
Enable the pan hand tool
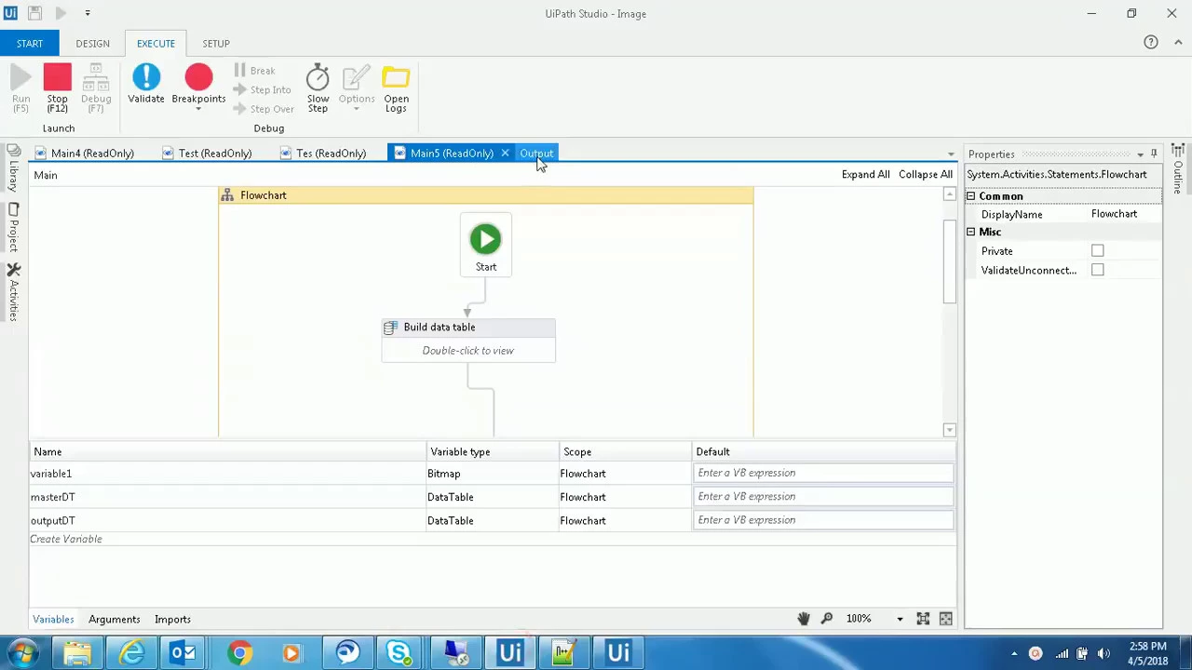click(x=804, y=619)
